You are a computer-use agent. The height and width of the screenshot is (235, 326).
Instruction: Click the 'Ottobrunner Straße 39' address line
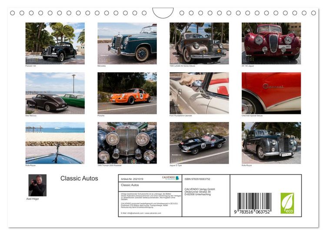[197, 191]
